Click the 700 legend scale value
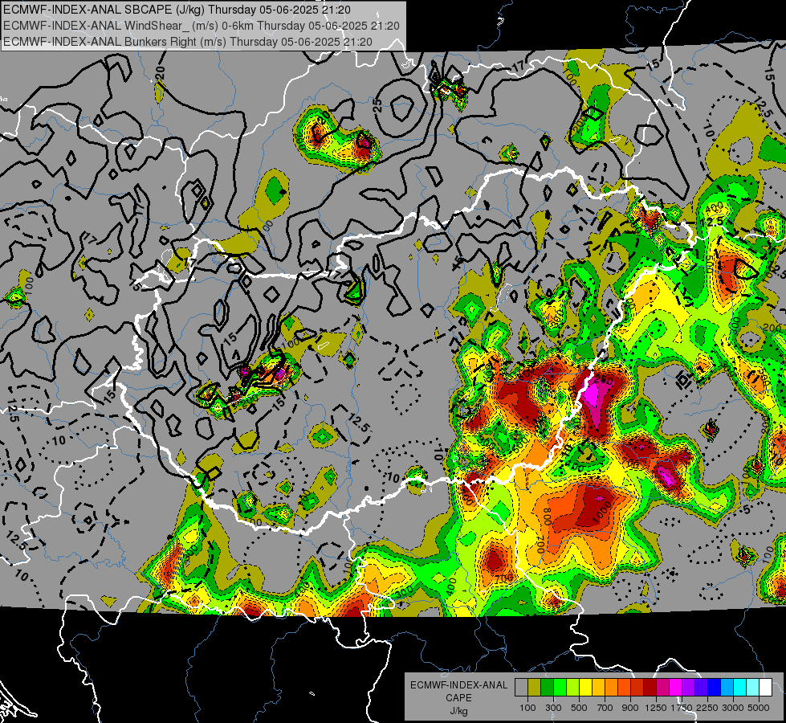The image size is (786, 723). pyautogui.click(x=605, y=708)
